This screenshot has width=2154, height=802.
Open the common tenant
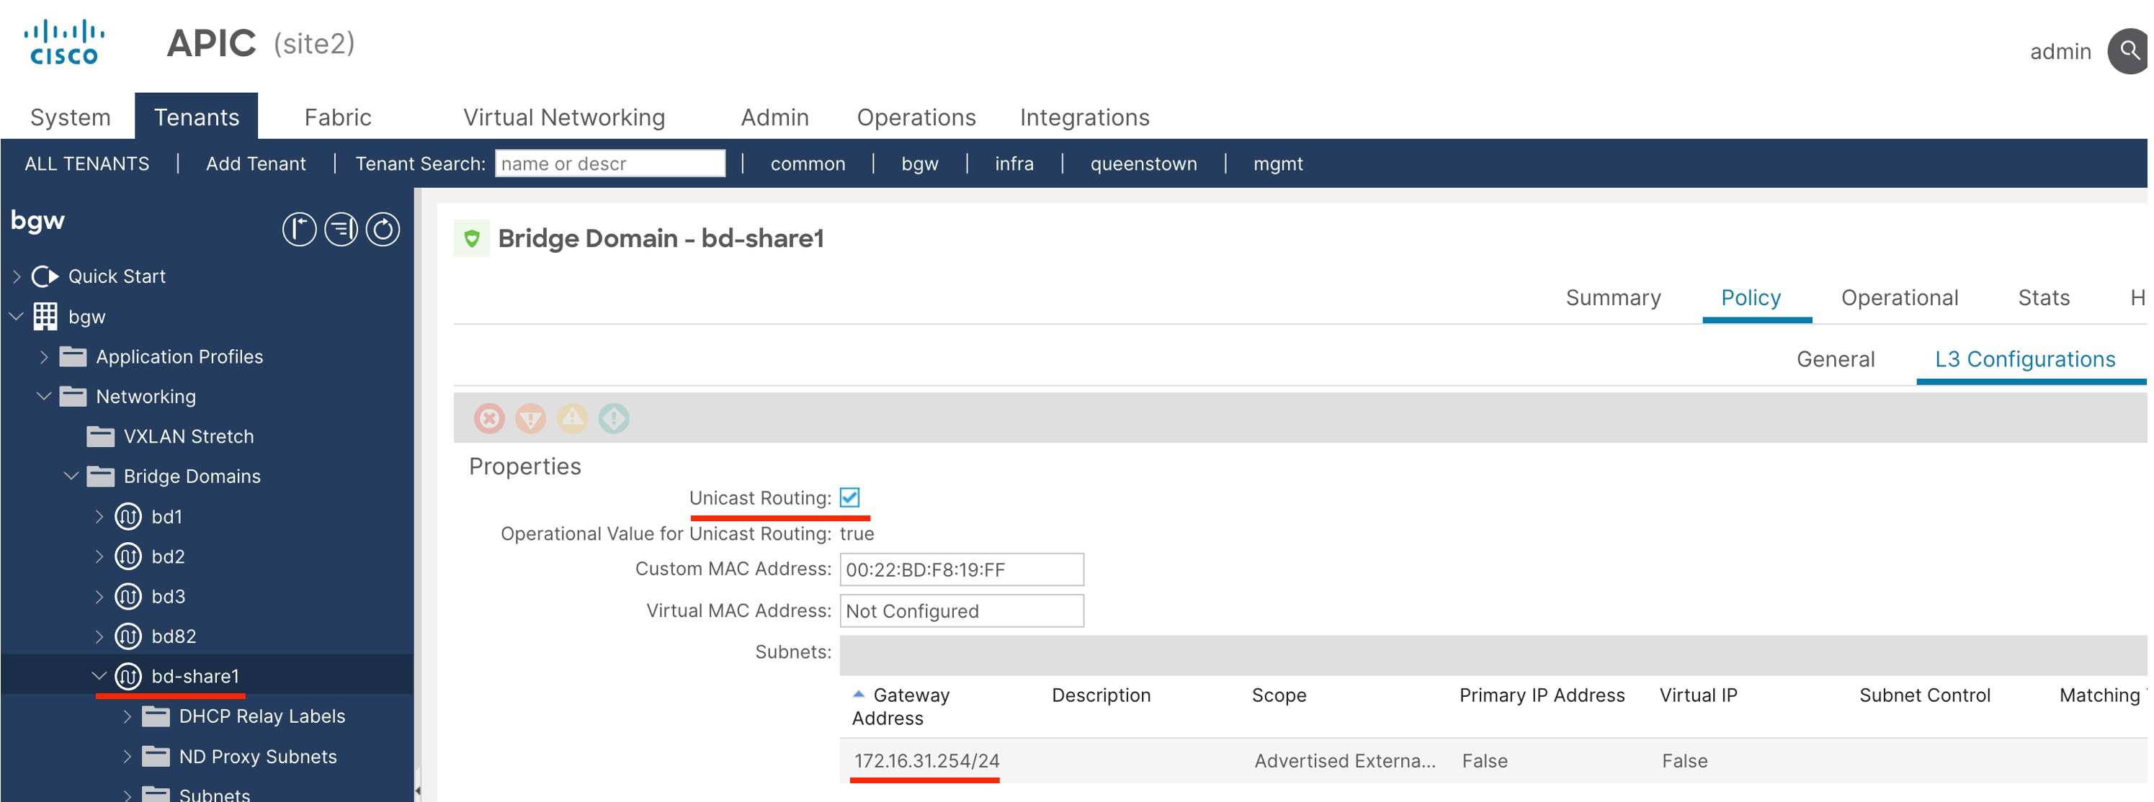click(808, 163)
